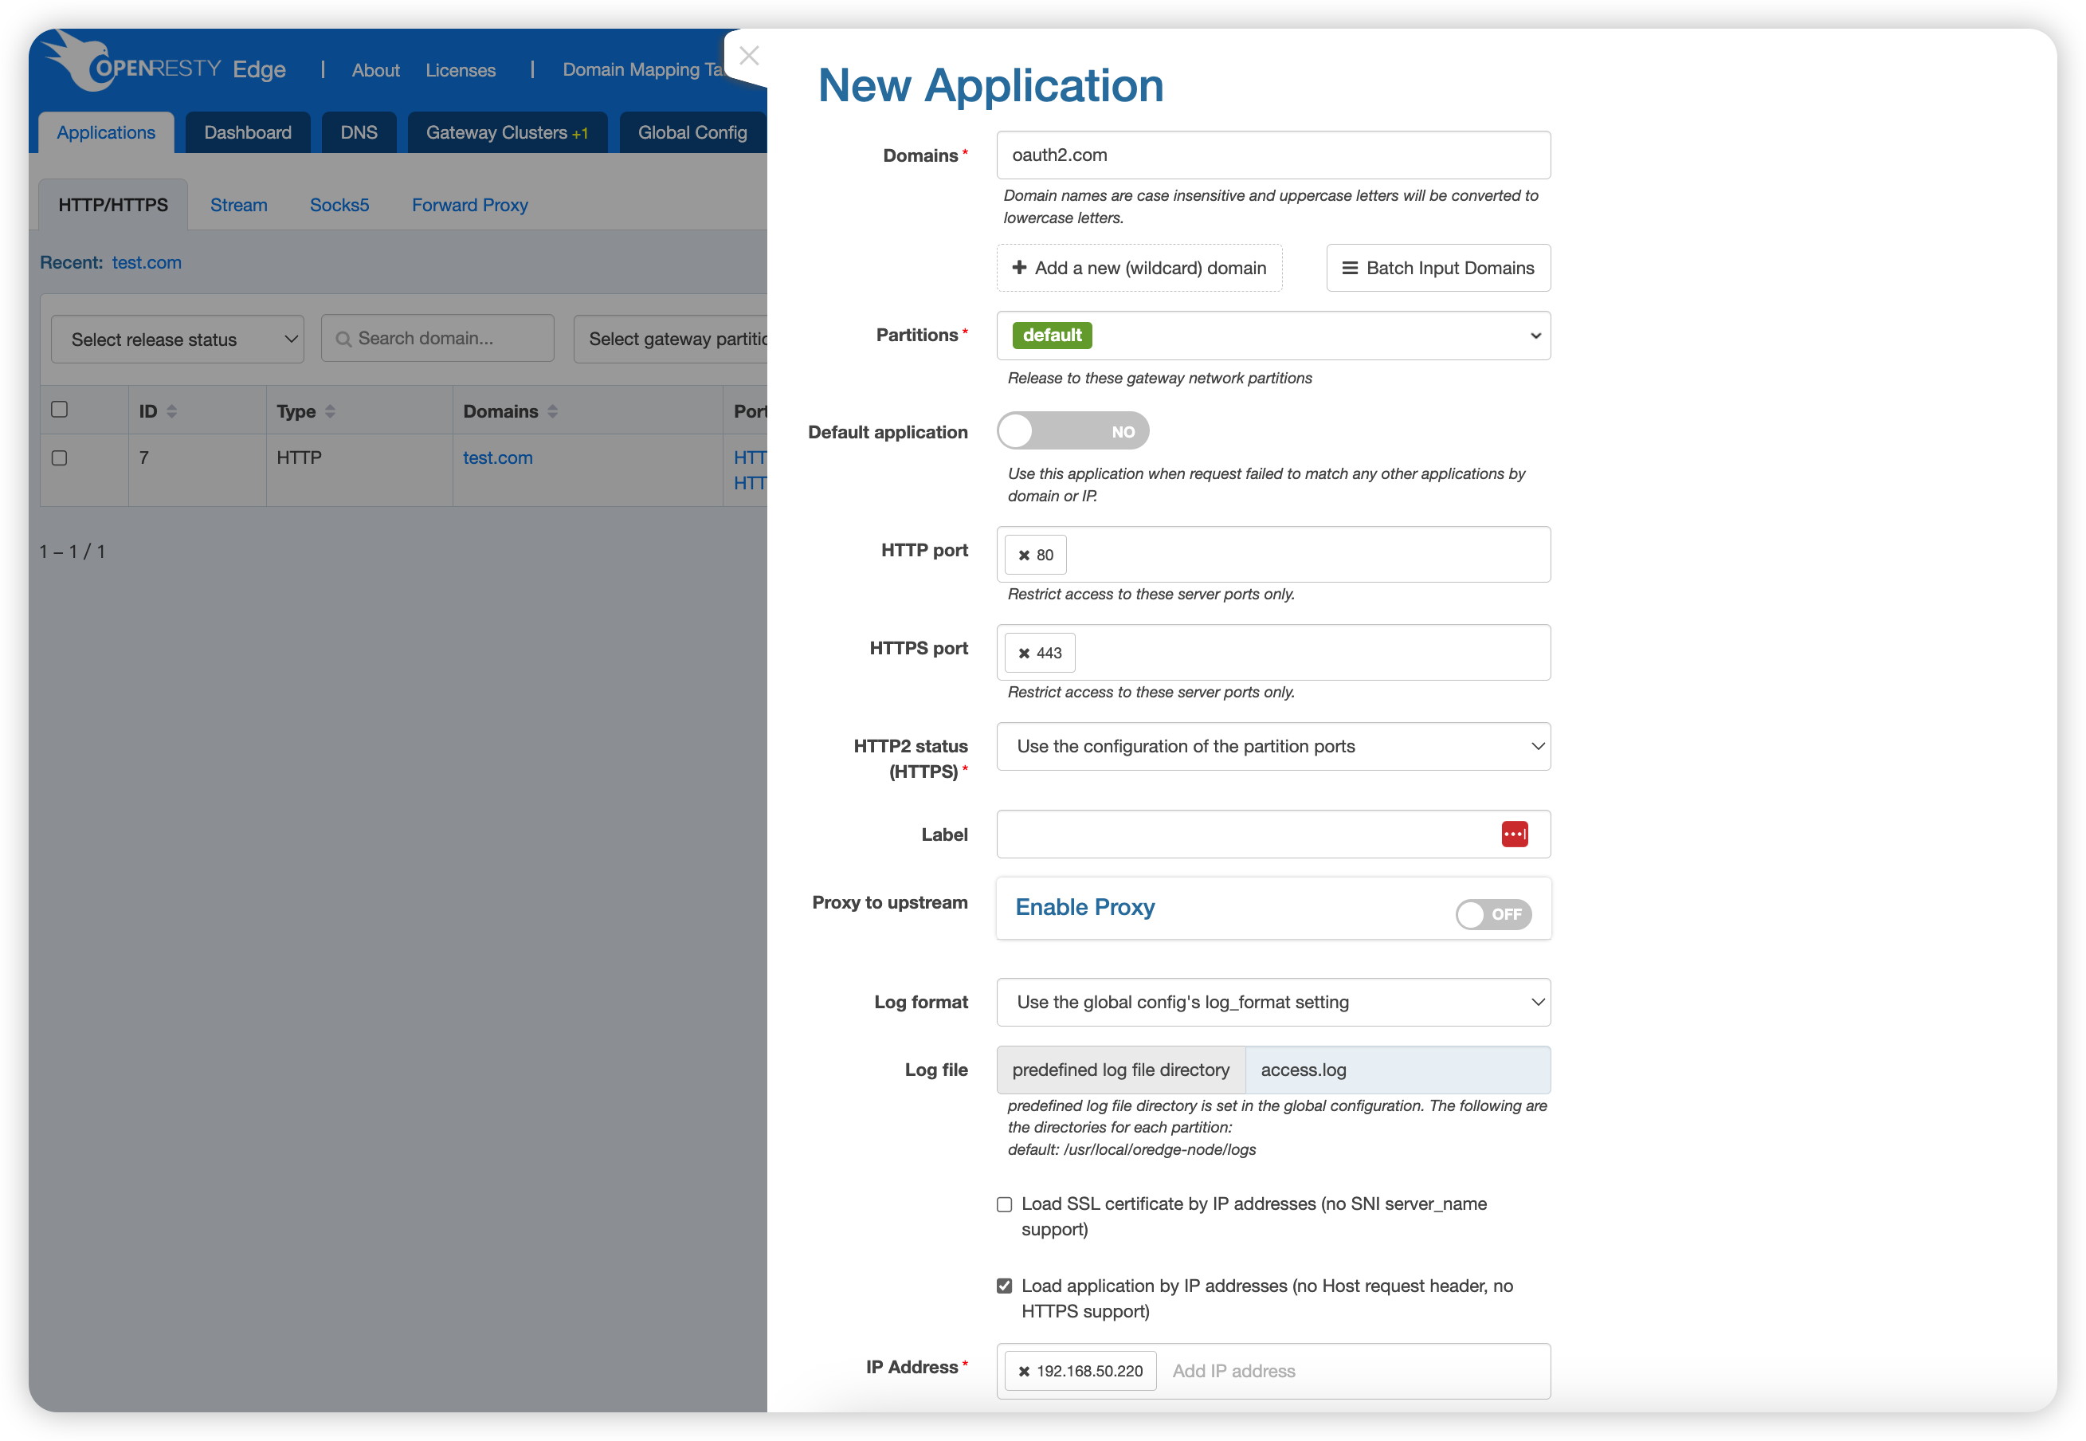Click the pagination text 1 – 1 / 1
This screenshot has height=1441, width=2086.
(73, 552)
